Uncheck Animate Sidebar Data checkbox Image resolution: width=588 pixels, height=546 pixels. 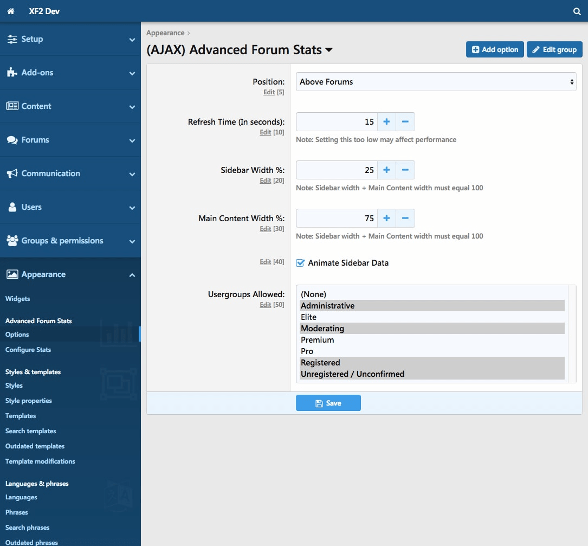pyautogui.click(x=300, y=263)
